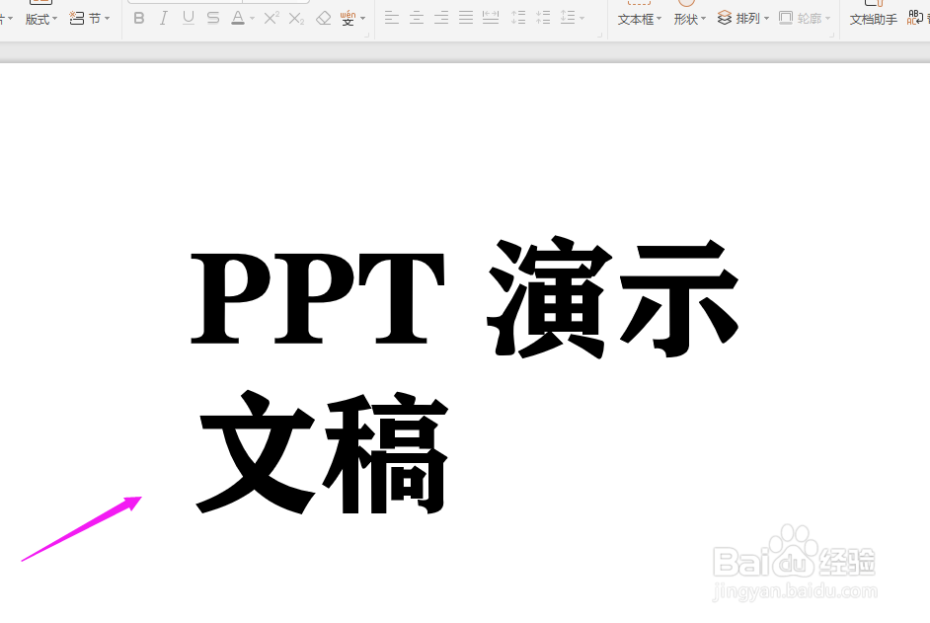Align text to the left
Viewport: 930px width, 623px height.
(x=391, y=17)
